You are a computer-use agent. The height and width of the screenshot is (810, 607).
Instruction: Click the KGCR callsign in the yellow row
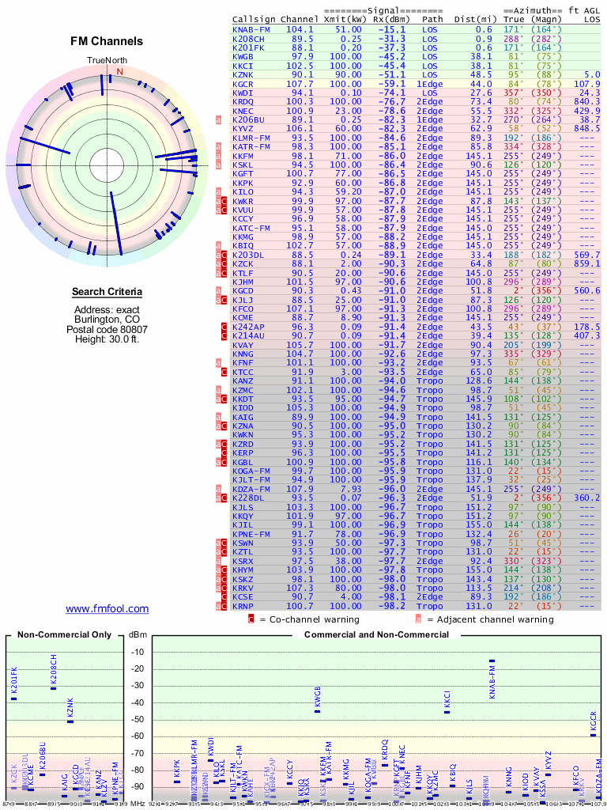pos(243,84)
